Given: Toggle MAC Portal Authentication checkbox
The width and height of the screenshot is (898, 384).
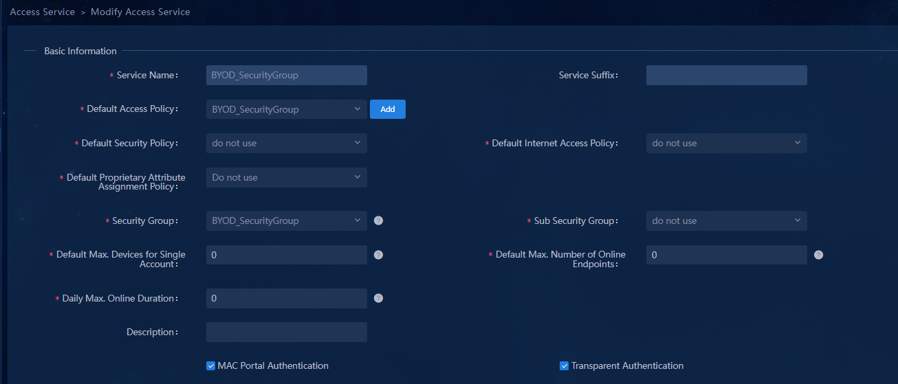Looking at the screenshot, I should pos(211,366).
